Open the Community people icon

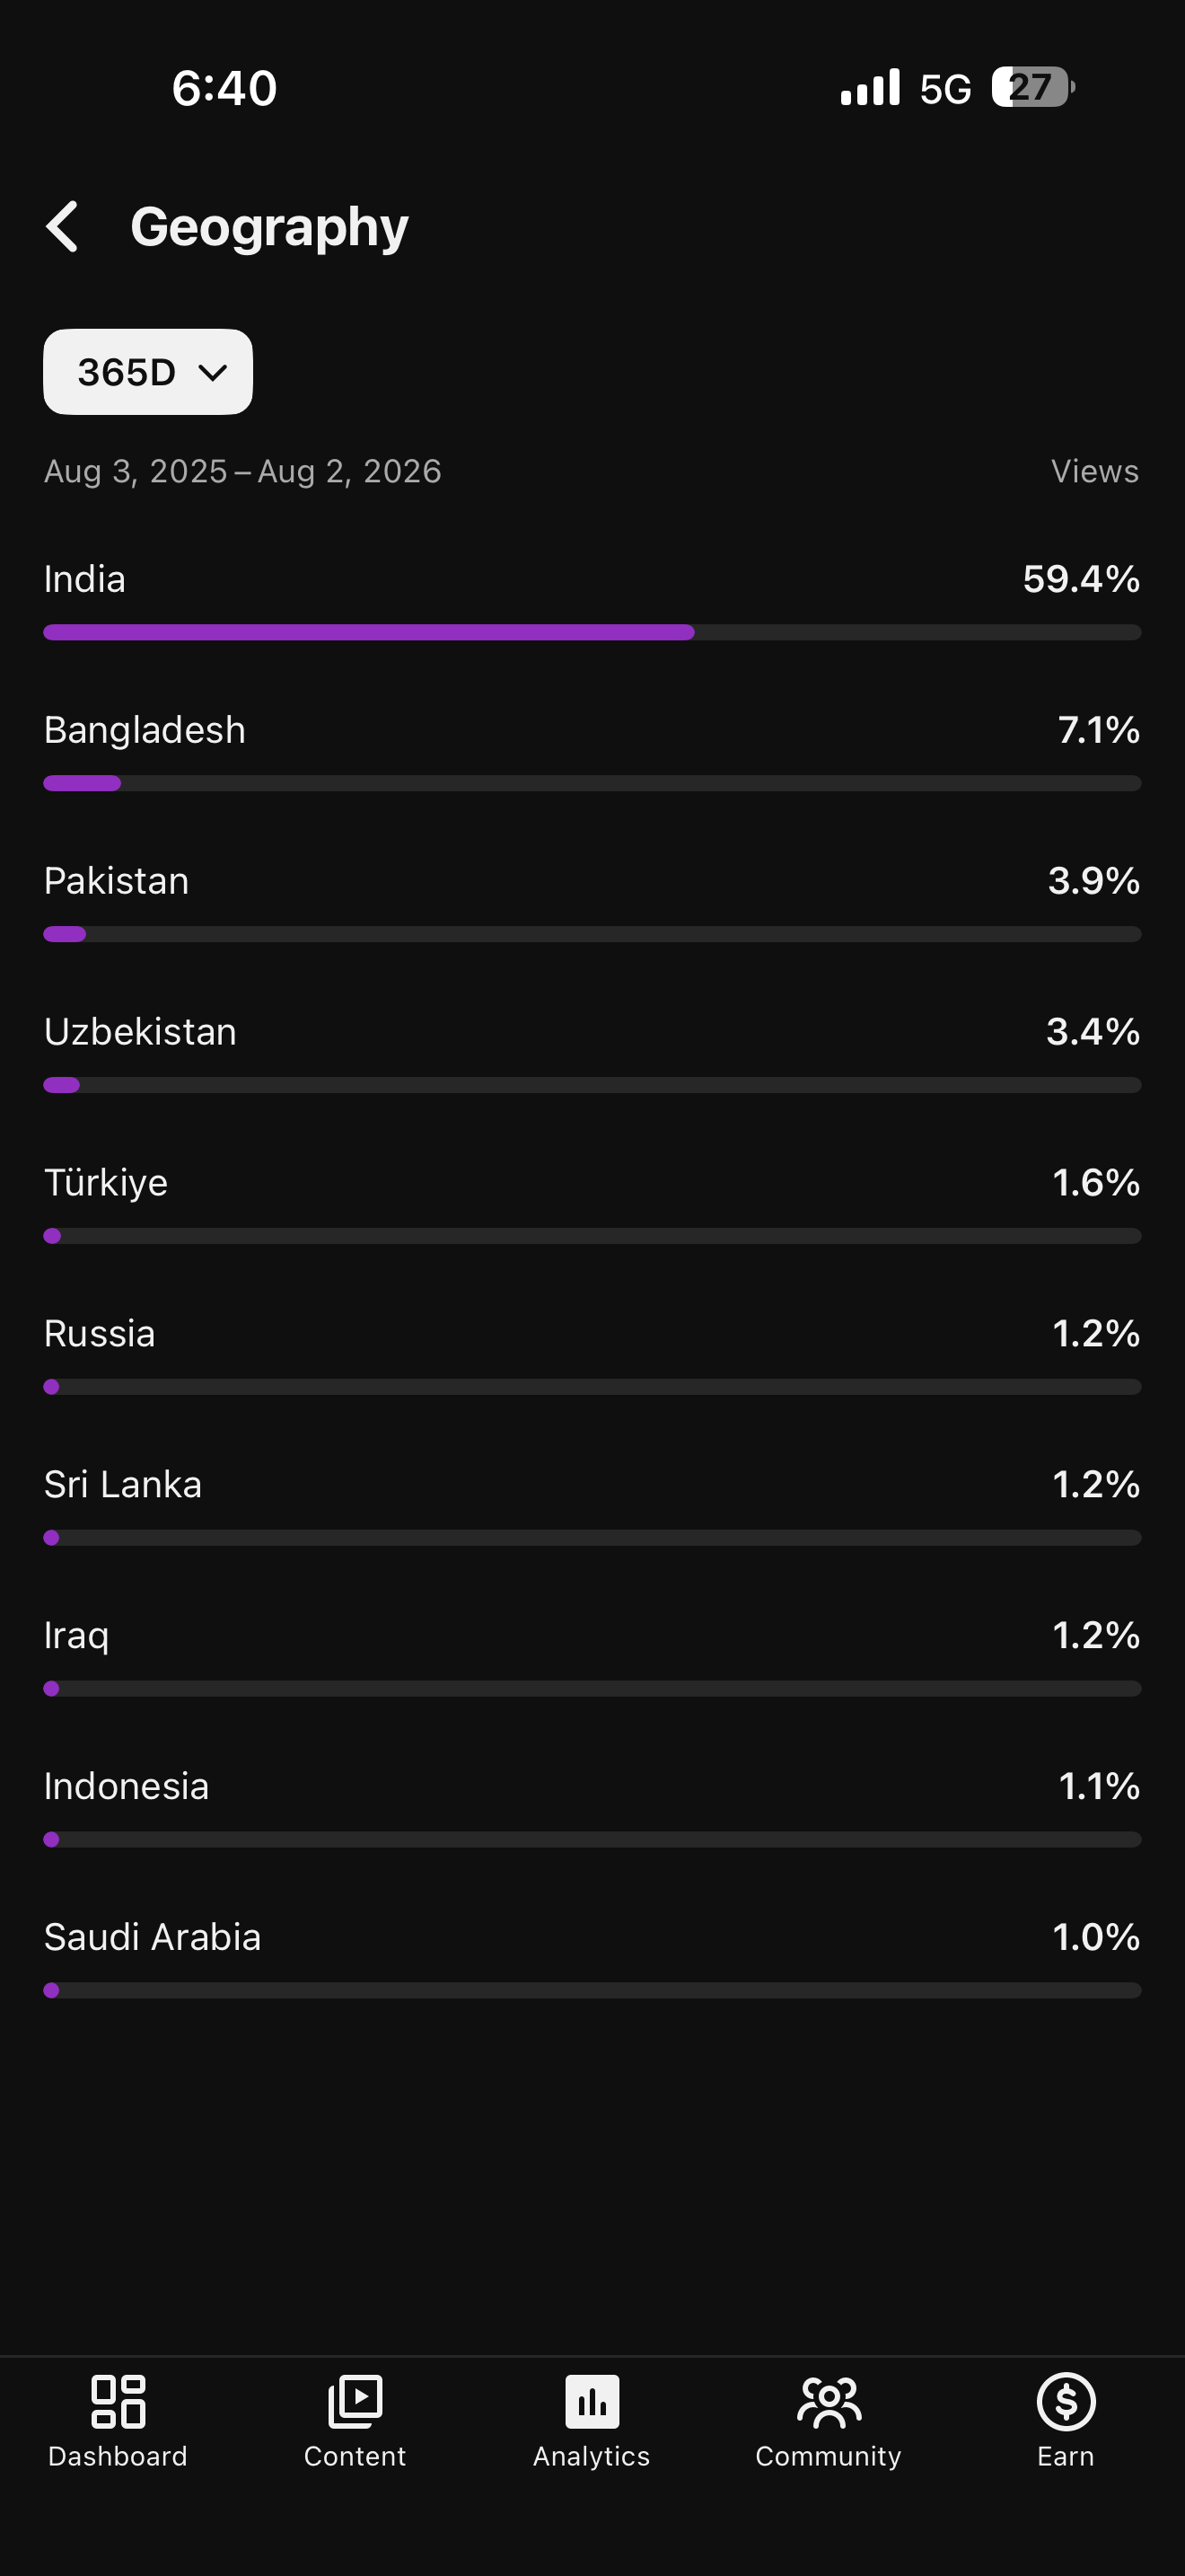pos(829,2401)
